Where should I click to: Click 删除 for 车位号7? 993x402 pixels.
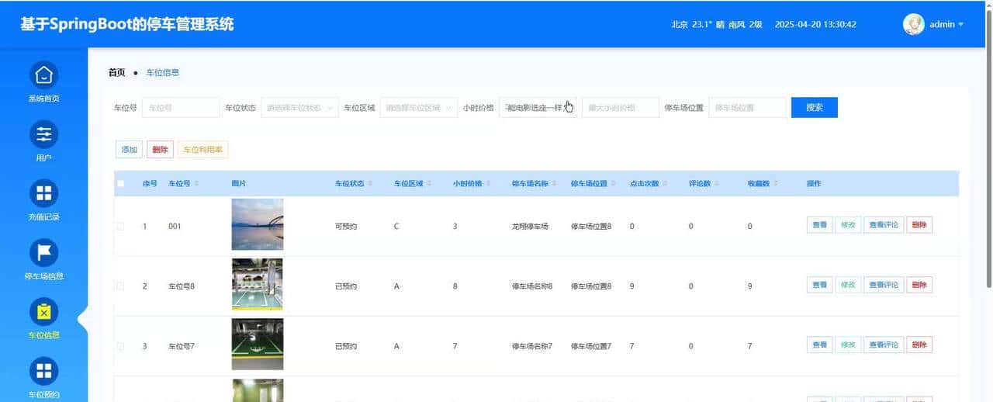[919, 345]
